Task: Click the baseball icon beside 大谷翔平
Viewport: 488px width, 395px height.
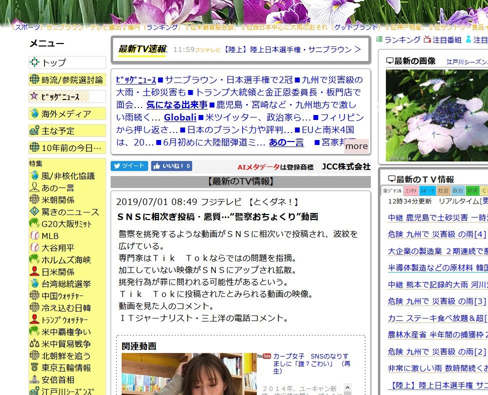Action: point(34,247)
